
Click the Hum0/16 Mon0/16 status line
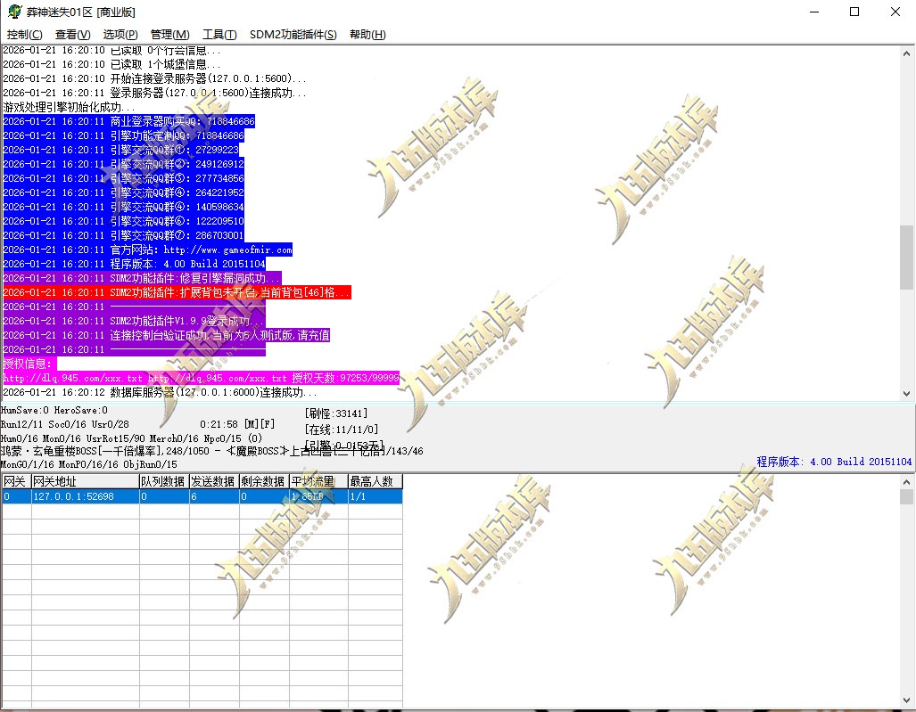coord(131,438)
